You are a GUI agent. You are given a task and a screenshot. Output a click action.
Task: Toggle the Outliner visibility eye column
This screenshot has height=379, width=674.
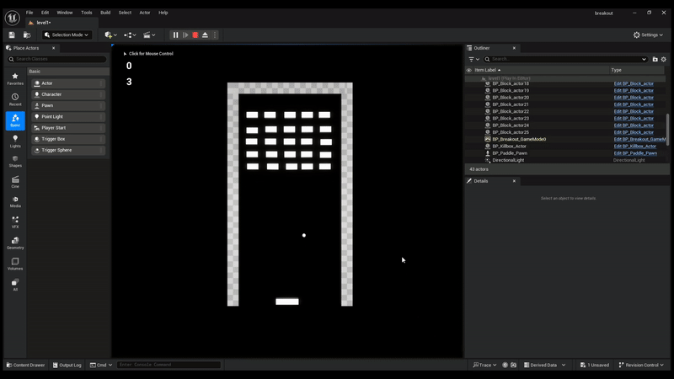[469, 70]
